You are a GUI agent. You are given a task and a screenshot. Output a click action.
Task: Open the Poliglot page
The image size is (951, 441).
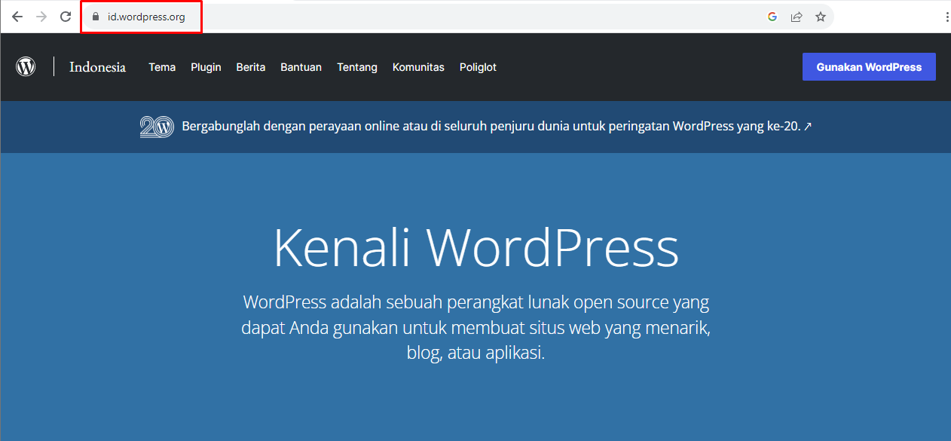pos(478,67)
